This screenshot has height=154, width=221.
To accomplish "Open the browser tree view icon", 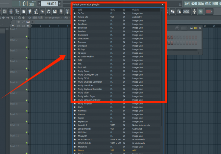I will click(x=17, y=12).
